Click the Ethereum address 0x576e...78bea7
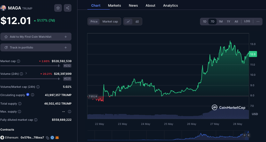This screenshot has width=266, height=142. [32, 138]
